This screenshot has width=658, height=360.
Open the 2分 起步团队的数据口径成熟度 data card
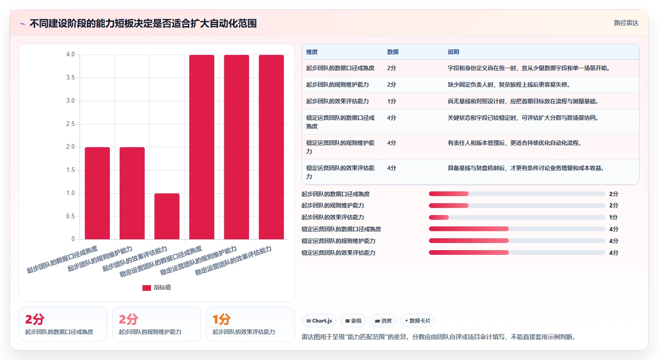63,324
